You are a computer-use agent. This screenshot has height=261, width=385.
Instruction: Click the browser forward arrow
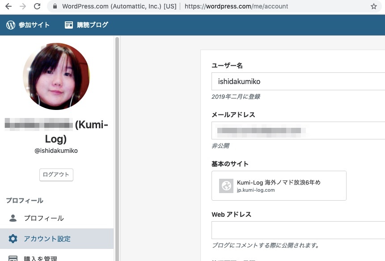tap(23, 6)
